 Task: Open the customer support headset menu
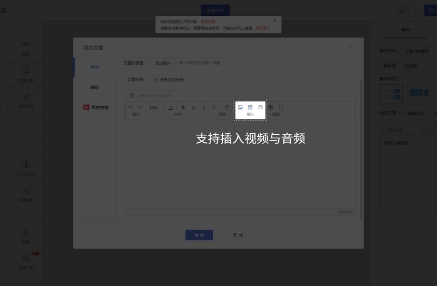(x=403, y=11)
